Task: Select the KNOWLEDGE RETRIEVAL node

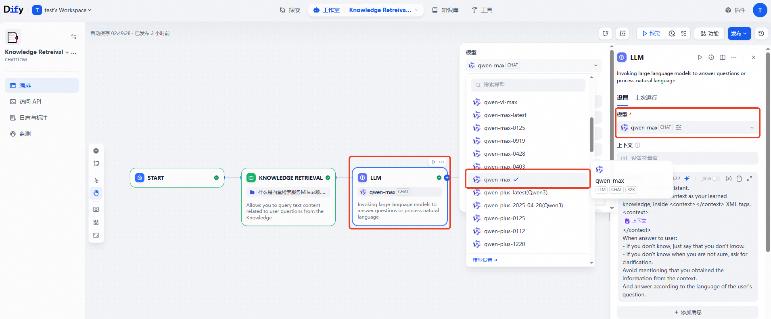Action: (288, 197)
